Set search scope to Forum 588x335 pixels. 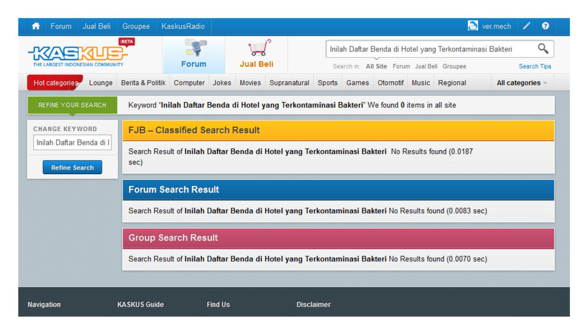coord(401,67)
